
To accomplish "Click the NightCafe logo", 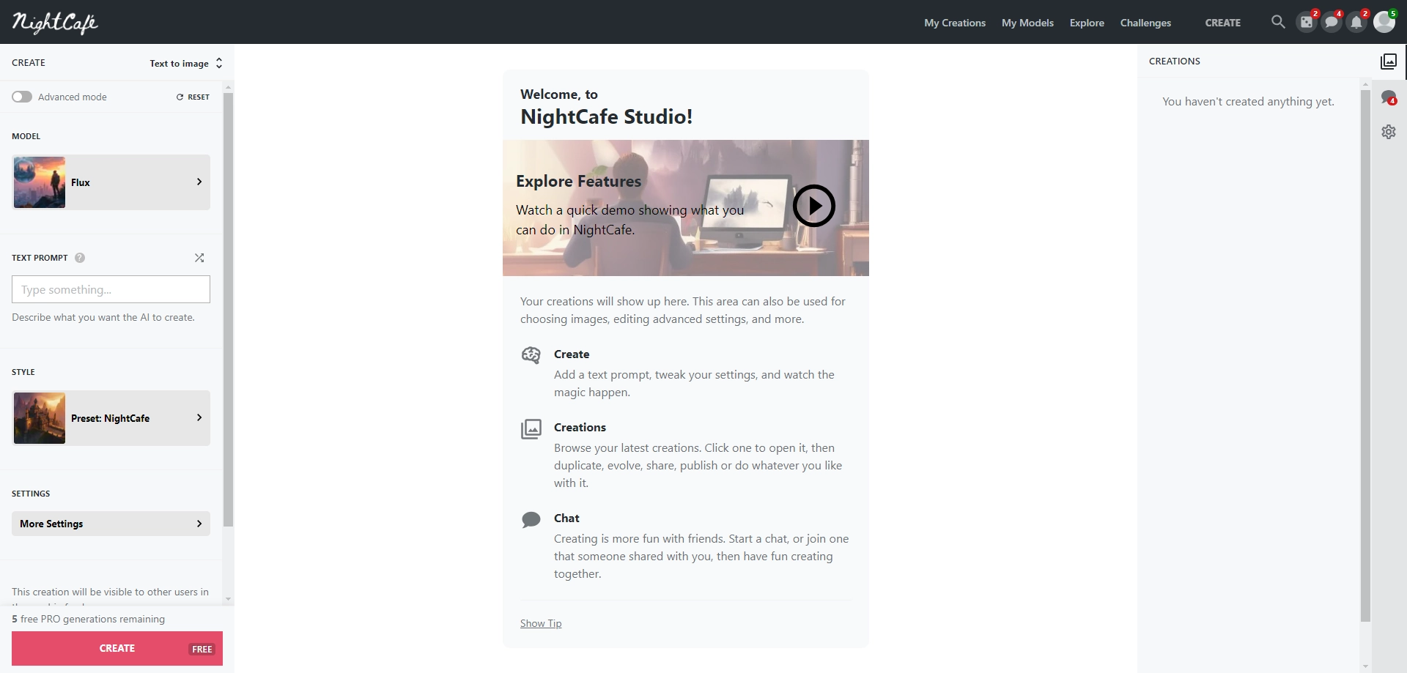I will [55, 23].
